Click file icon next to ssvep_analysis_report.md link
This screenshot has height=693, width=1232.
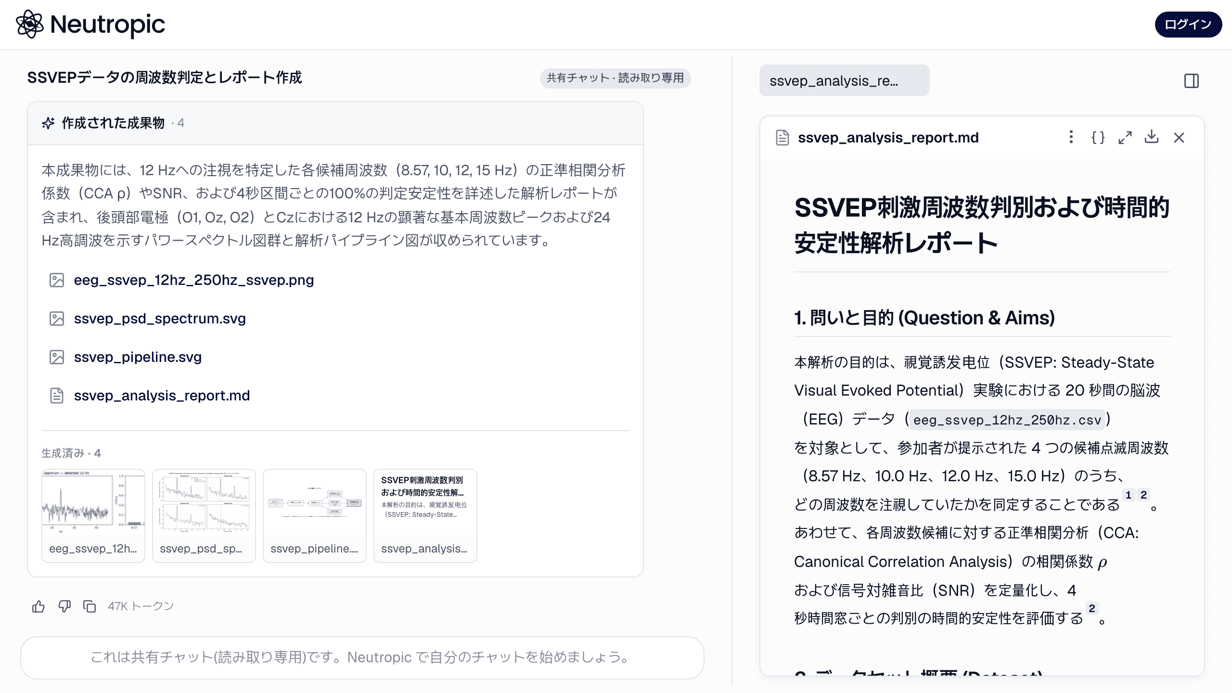click(57, 396)
